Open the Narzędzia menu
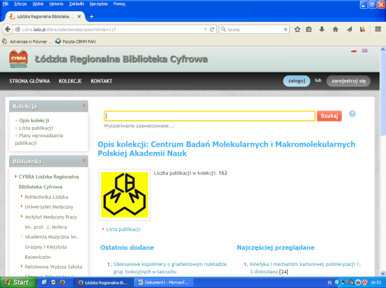Image resolution: width=386 pixels, height=288 pixels. pos(98,4)
